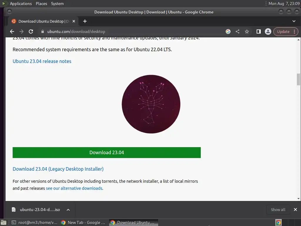This screenshot has height=226, width=301.
Task: Switch to the root@vm3 terminal taskbar item
Action: pyautogui.click(x=35, y=222)
